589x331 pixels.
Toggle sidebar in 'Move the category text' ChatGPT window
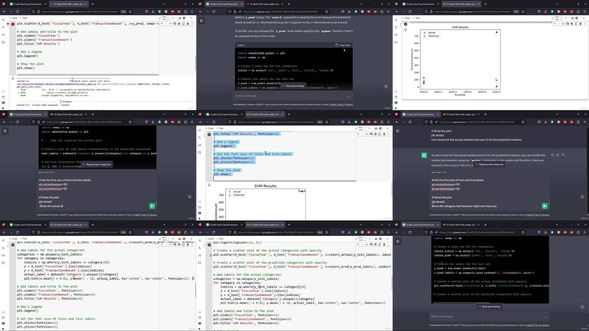398,131
